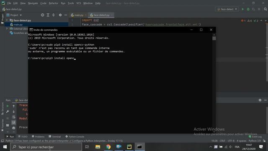The height and width of the screenshot is (151, 268).
Task: Open the View menu
Action: click(23, 3)
